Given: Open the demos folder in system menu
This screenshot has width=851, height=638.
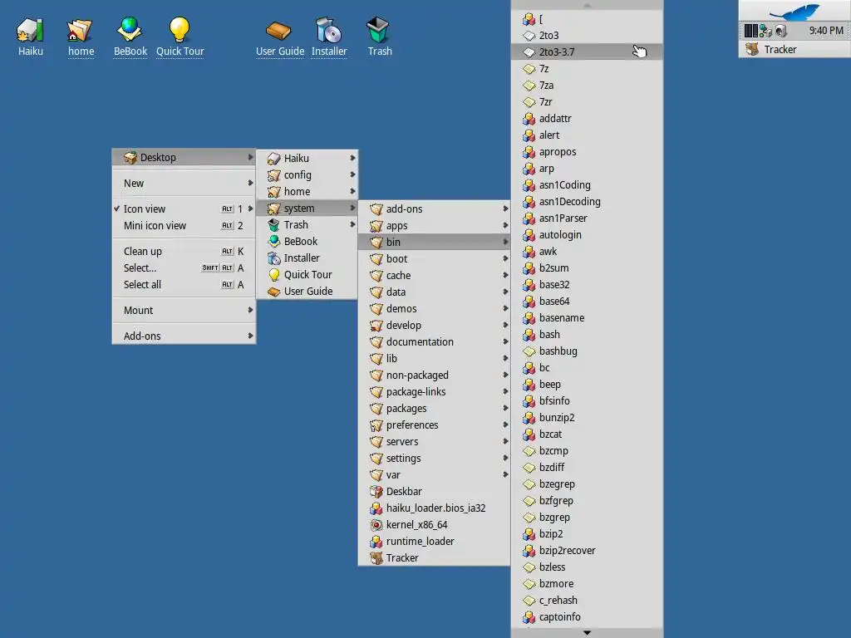Looking at the screenshot, I should (x=434, y=309).
